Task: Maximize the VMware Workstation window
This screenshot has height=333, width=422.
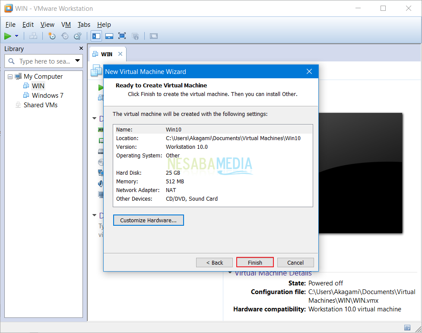Action: coord(383,8)
